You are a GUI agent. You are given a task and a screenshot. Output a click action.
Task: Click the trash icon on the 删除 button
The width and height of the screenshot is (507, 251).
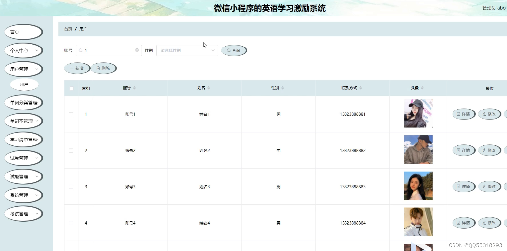tap(98, 68)
